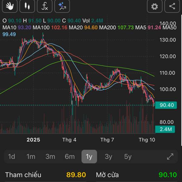
Task: Click the Vol 2.4M readout
Action: 93,21
